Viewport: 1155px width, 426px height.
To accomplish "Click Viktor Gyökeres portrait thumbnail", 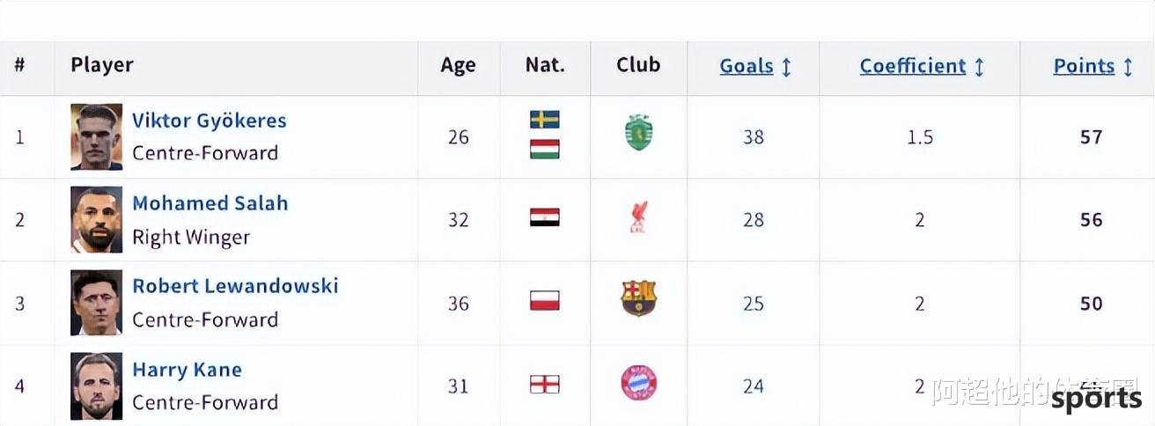I will point(96,136).
